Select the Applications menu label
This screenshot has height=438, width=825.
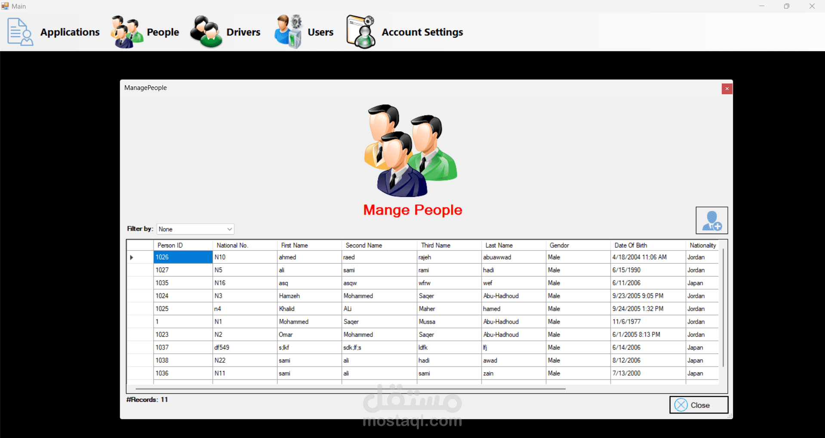[x=70, y=32]
